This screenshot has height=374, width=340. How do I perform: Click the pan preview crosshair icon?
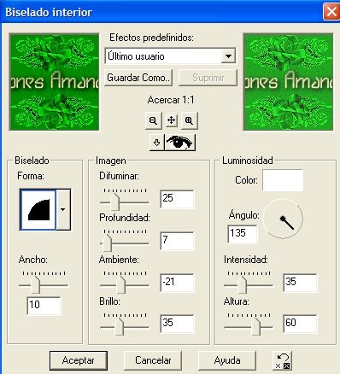point(171,120)
